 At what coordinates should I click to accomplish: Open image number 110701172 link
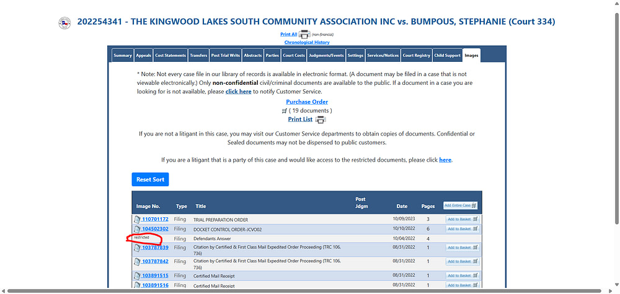(x=155, y=219)
